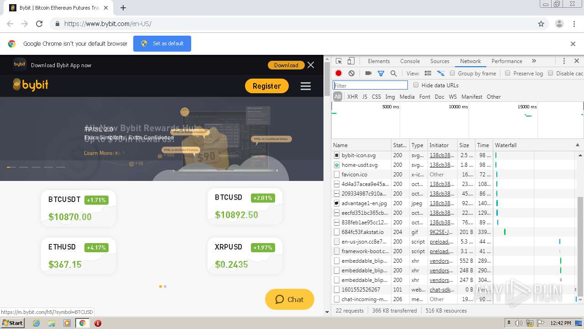Enable Group by frame checkbox

(453, 73)
